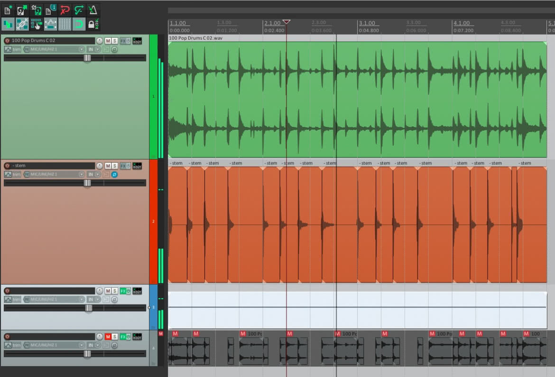
Task: Open ROUT routing on the stem track
Action: 137,166
